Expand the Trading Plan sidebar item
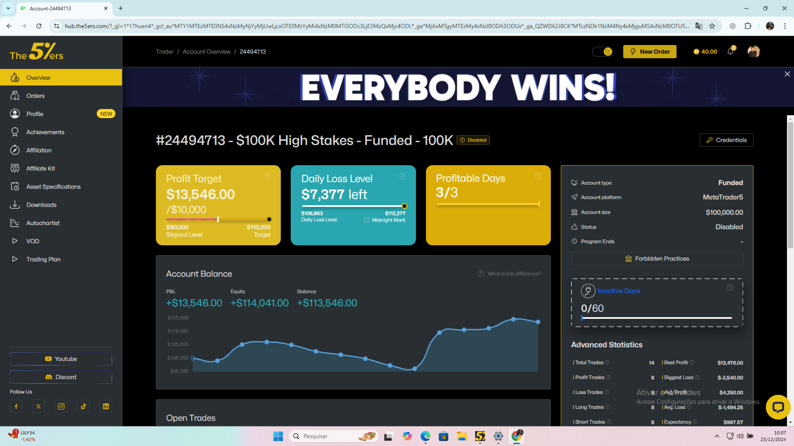This screenshot has width=794, height=446. tap(43, 259)
